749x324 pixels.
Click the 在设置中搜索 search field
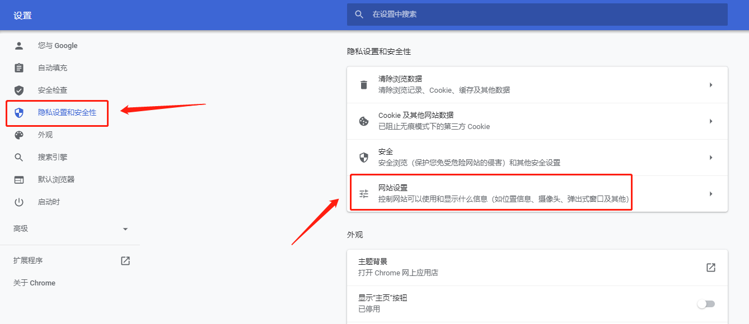[537, 15]
